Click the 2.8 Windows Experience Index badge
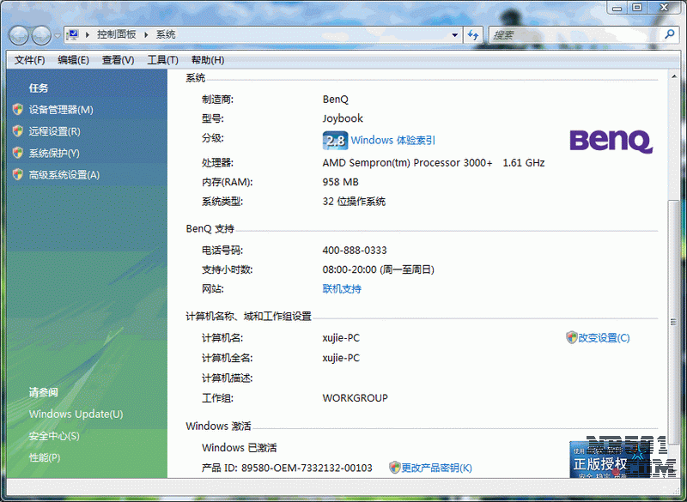The width and height of the screenshot is (687, 502). coord(334,141)
